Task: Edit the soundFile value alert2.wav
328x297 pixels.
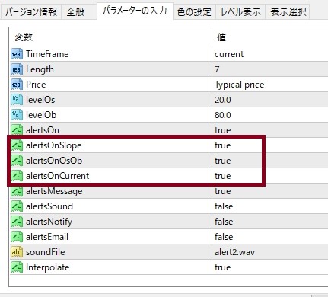Action: pyautogui.click(x=234, y=252)
